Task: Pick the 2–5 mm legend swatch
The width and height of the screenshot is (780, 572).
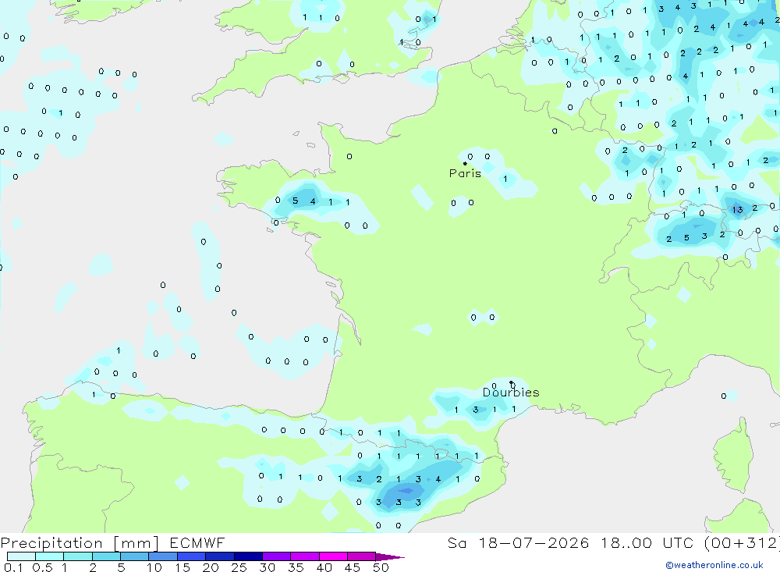Action: (106, 556)
